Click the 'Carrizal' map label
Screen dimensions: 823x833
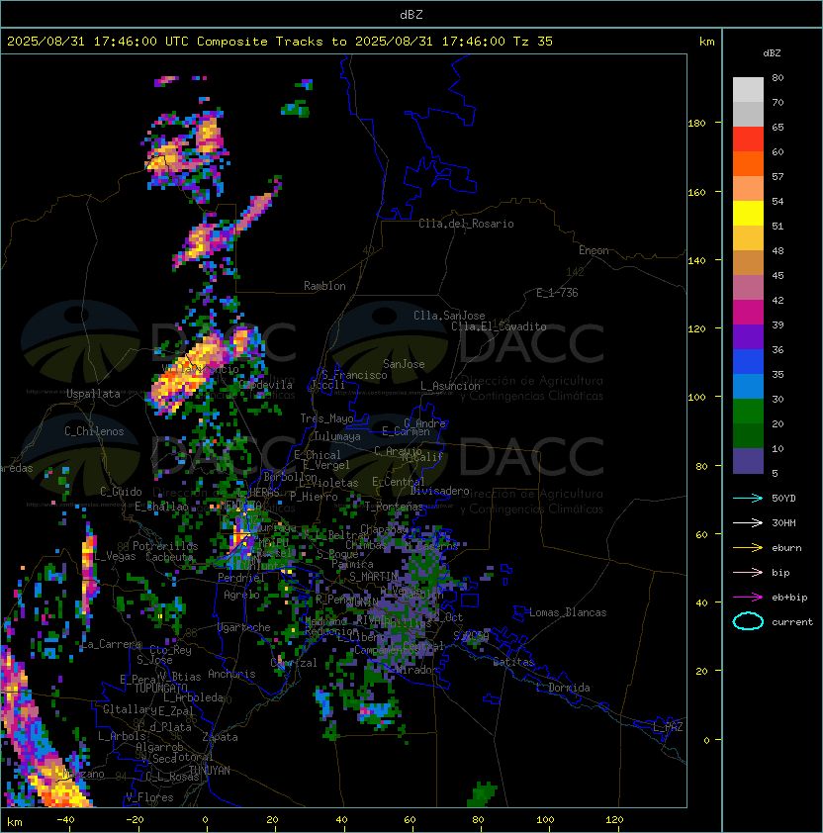(x=294, y=663)
